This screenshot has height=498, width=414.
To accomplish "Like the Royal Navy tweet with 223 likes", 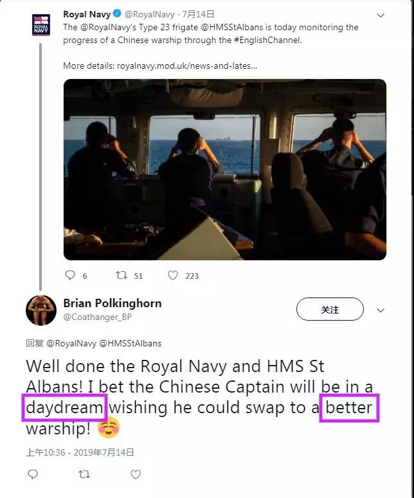I will (x=173, y=275).
